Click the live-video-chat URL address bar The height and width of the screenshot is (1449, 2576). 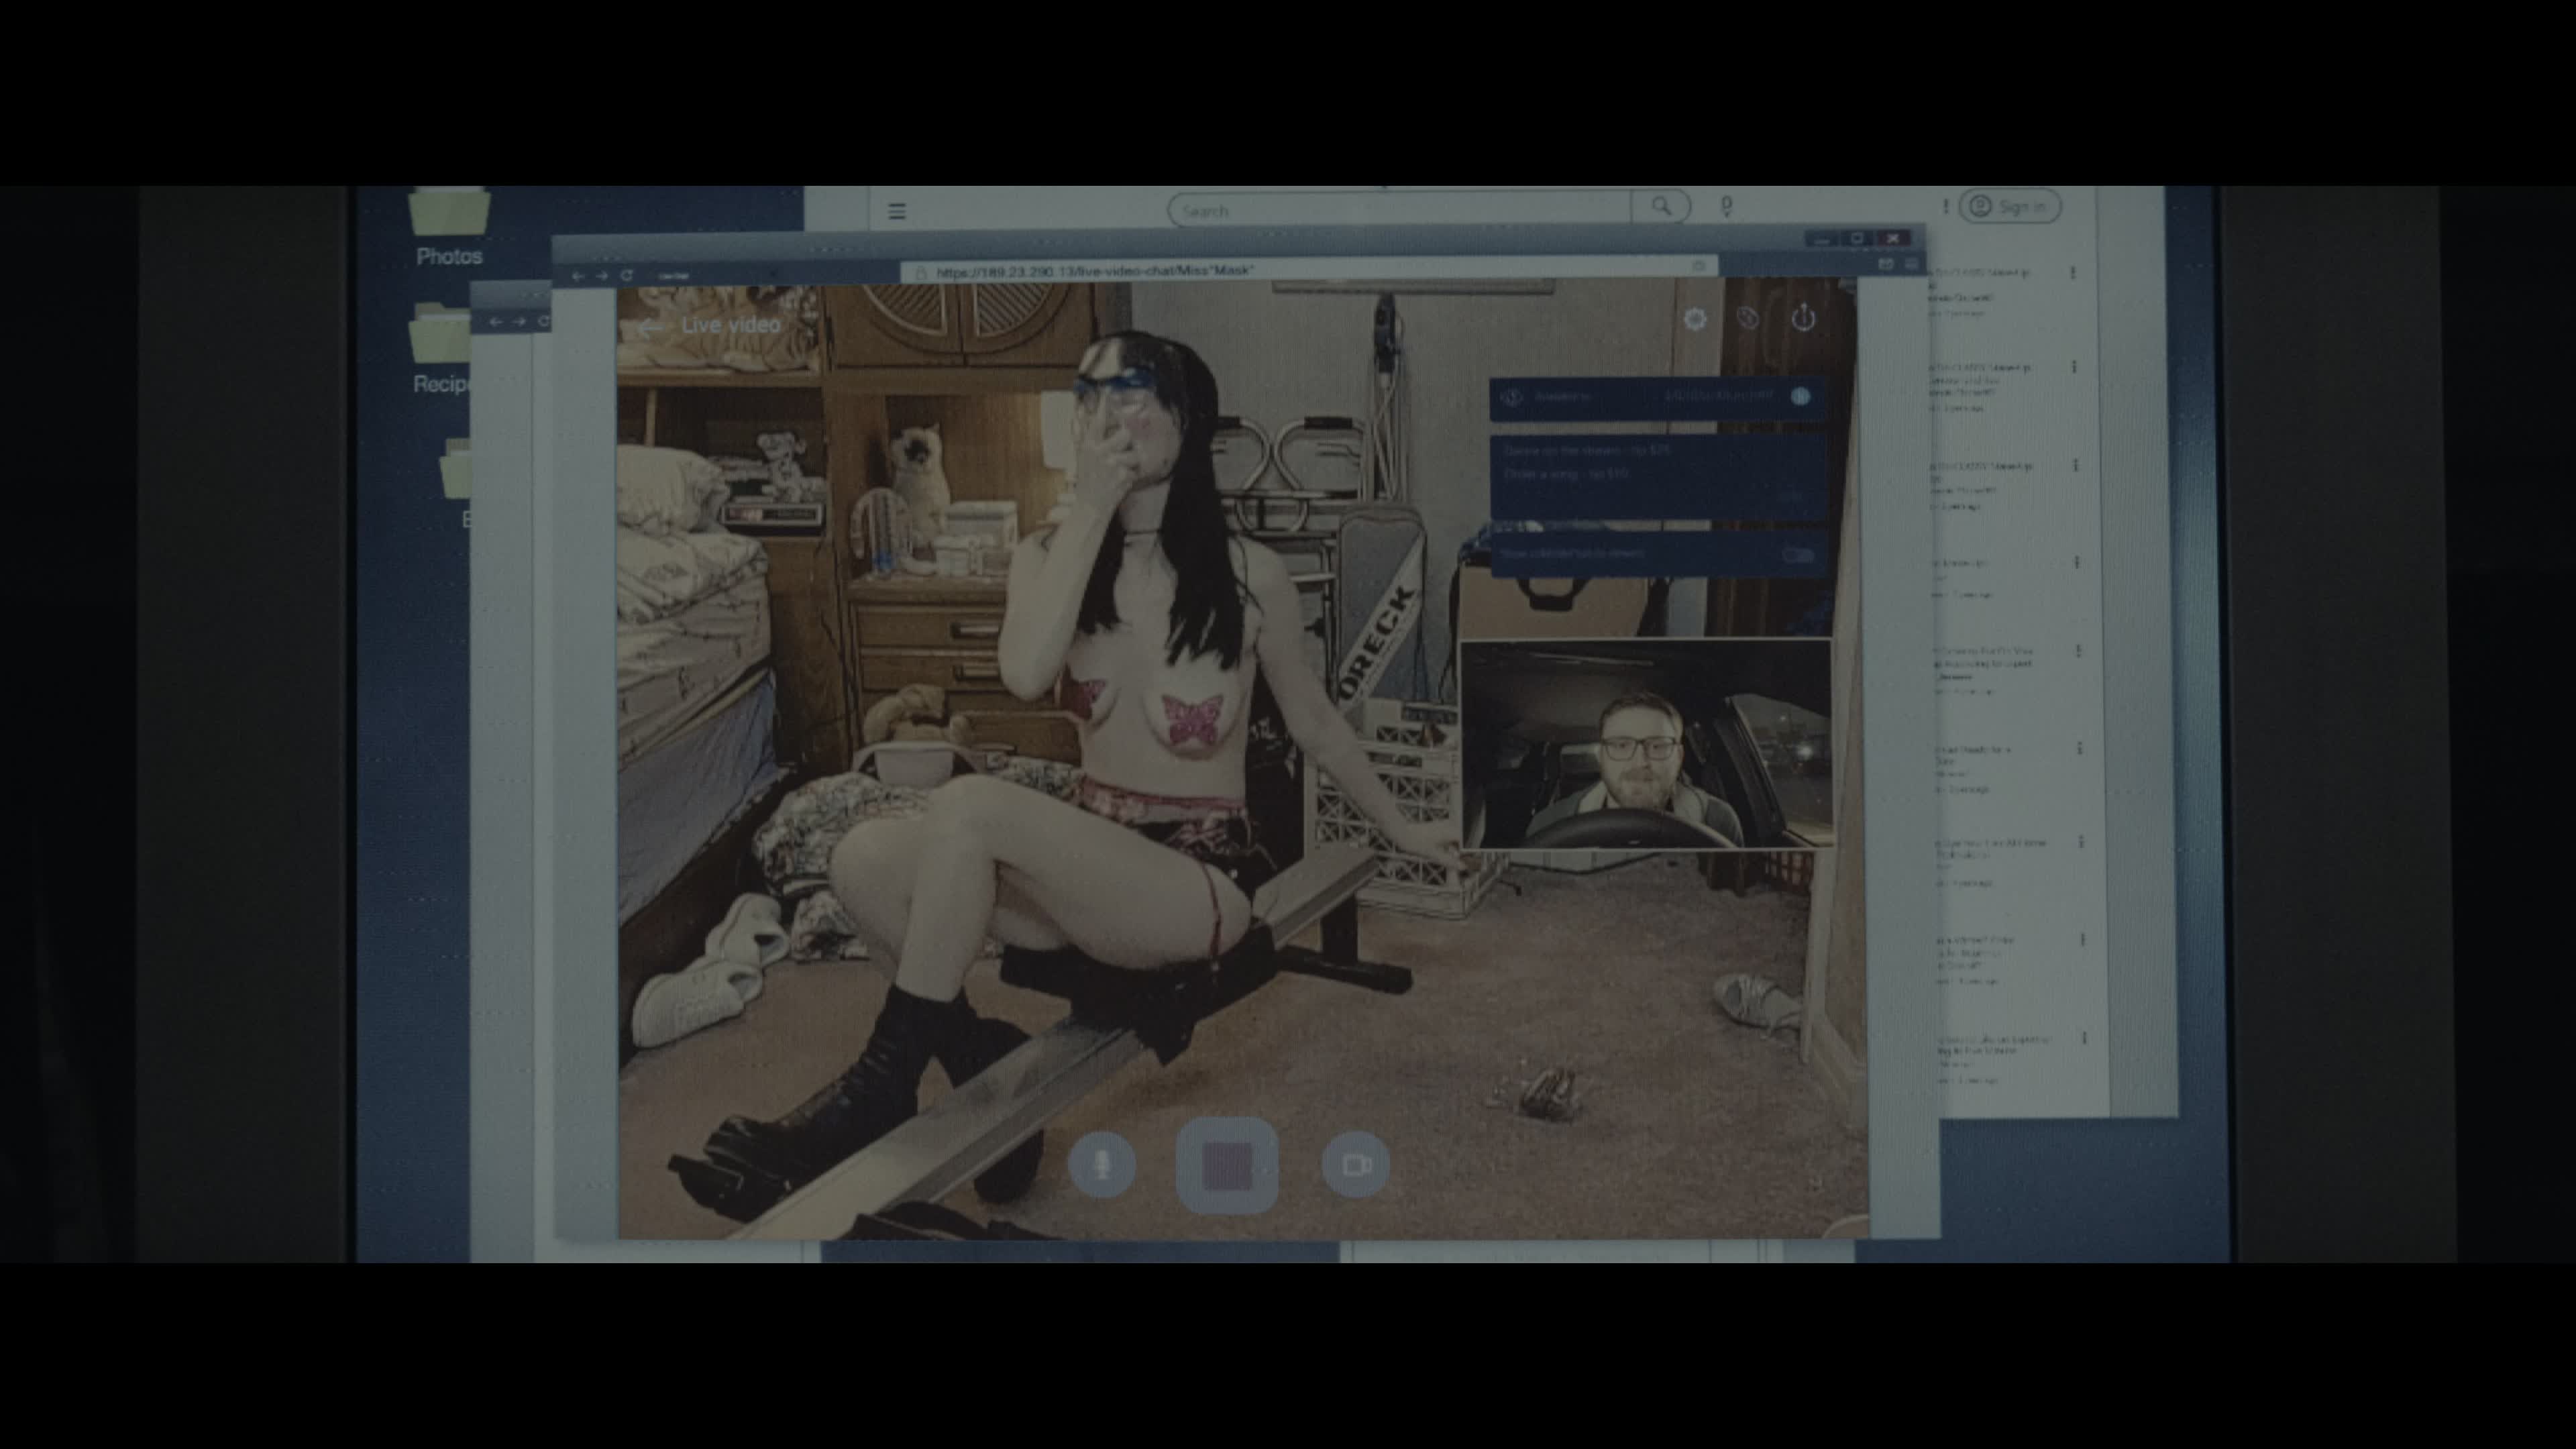point(1309,270)
